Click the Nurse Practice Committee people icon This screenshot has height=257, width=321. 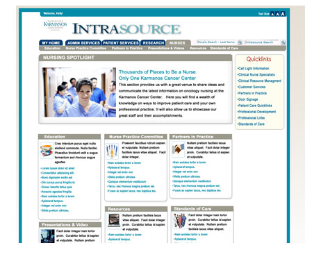[112, 151]
